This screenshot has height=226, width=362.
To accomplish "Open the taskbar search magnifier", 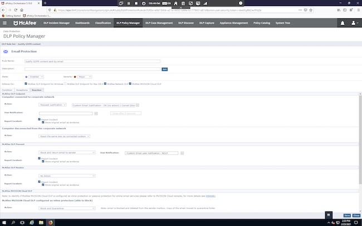I will pyautogui.click(x=13, y=223).
